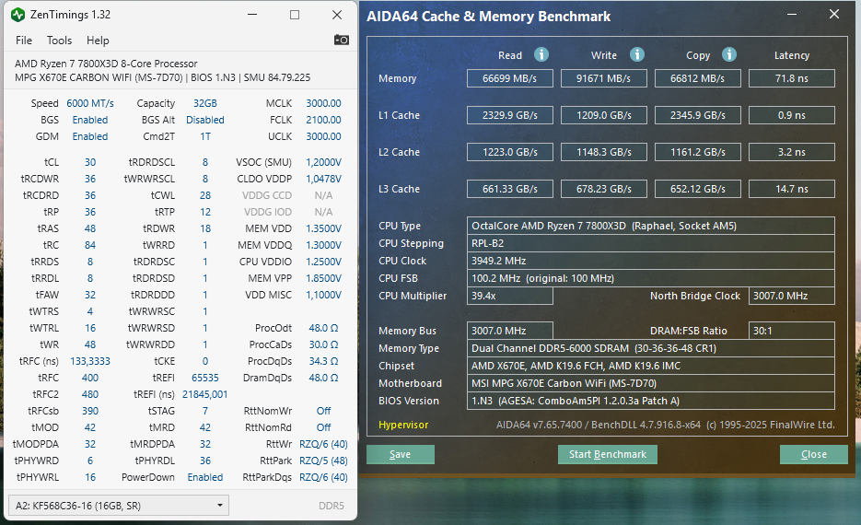Viewport: 861px width, 525px height.
Task: Click the RttNomWr value Off
Action: pos(323,411)
